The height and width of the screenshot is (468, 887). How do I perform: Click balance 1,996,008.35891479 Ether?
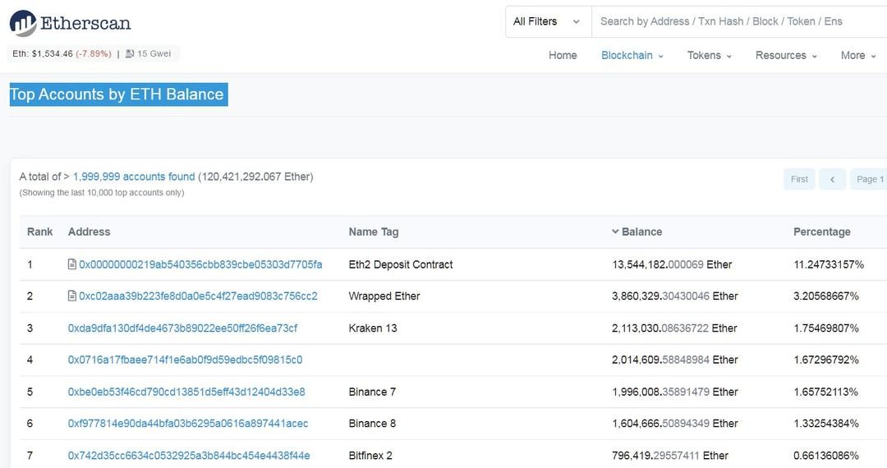(675, 392)
